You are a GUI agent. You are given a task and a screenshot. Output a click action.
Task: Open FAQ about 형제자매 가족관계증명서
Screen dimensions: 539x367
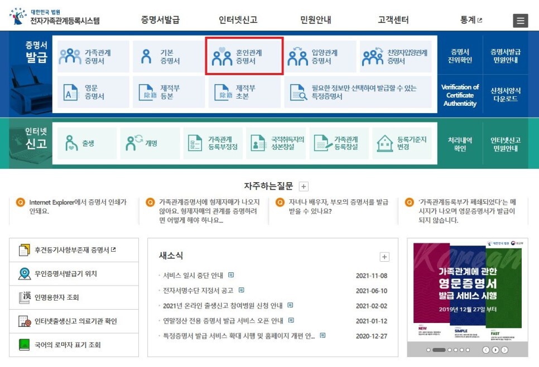click(209, 211)
